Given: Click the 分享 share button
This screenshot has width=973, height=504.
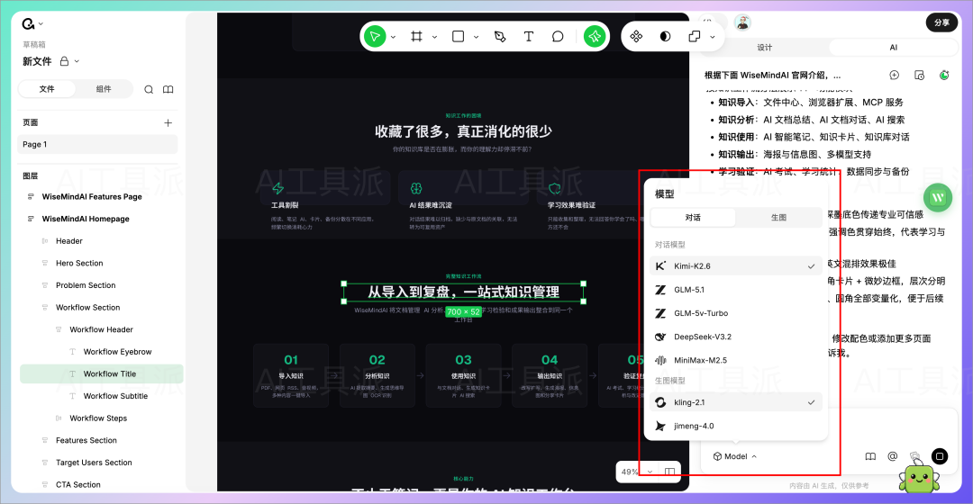Looking at the screenshot, I should pos(942,22).
